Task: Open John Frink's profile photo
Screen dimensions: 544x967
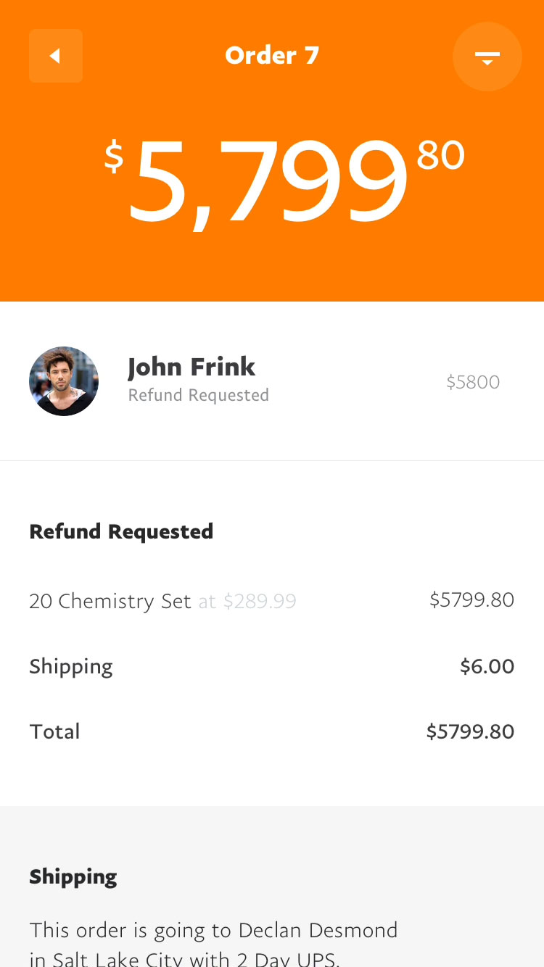Action: tap(64, 381)
